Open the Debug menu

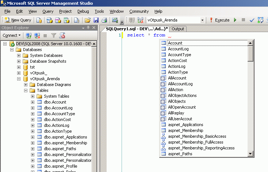pyautogui.click(x=83, y=11)
